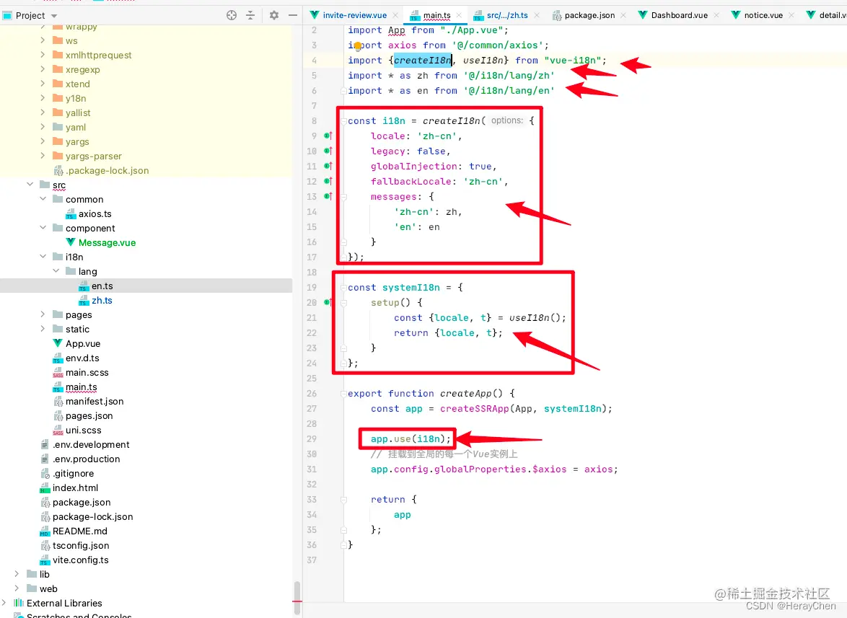The width and height of the screenshot is (847, 618).
Task: Click the gutter marker on line 12
Action: tap(328, 181)
